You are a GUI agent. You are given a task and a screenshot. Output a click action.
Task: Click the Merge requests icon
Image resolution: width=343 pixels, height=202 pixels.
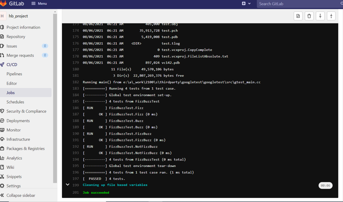tap(2, 56)
